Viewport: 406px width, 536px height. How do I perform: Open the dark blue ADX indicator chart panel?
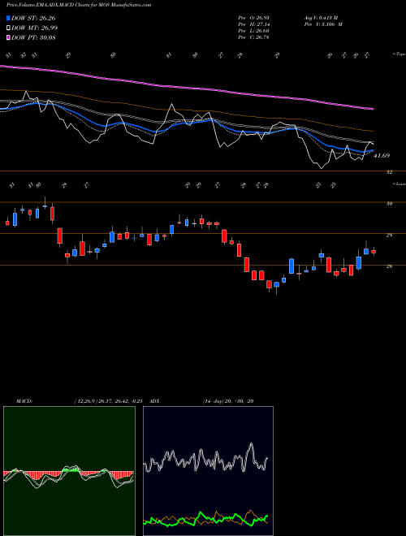click(x=208, y=471)
